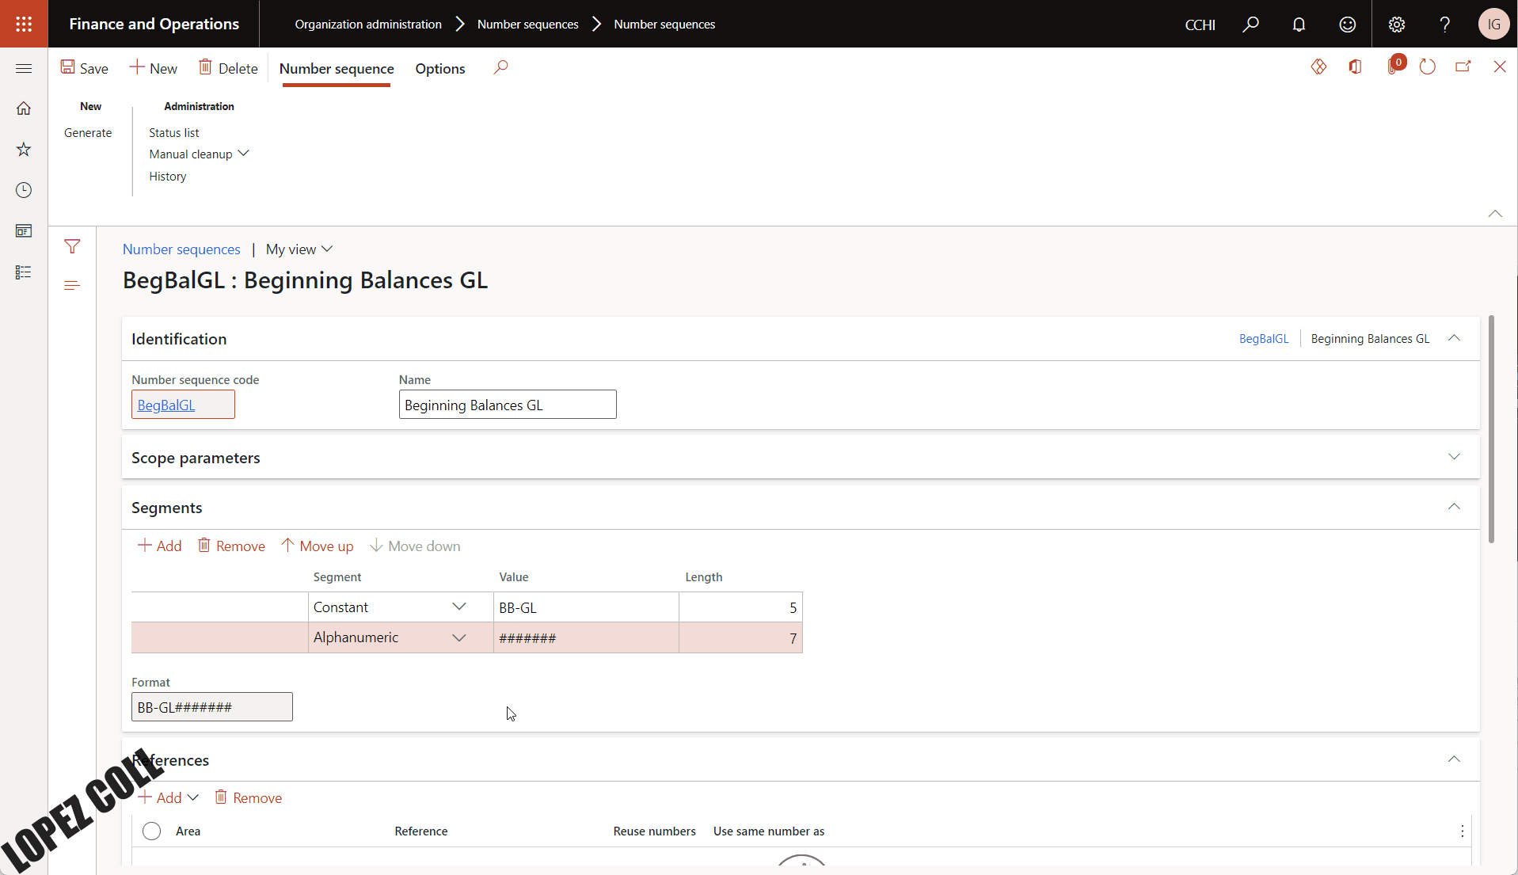Open the Constant segment type dropdown
1518x875 pixels.
[458, 607]
